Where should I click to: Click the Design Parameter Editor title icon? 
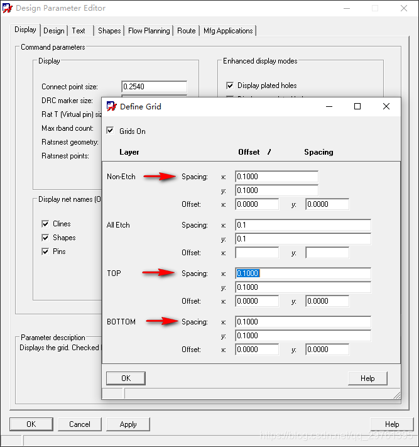tap(8, 8)
